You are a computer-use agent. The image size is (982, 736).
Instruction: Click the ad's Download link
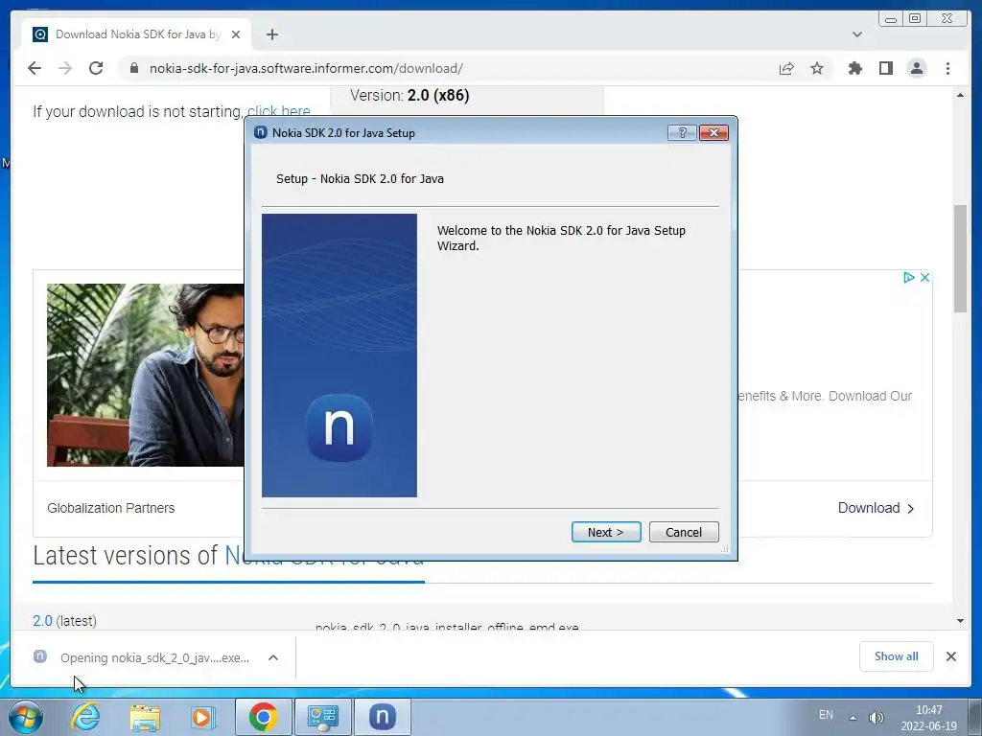click(876, 508)
